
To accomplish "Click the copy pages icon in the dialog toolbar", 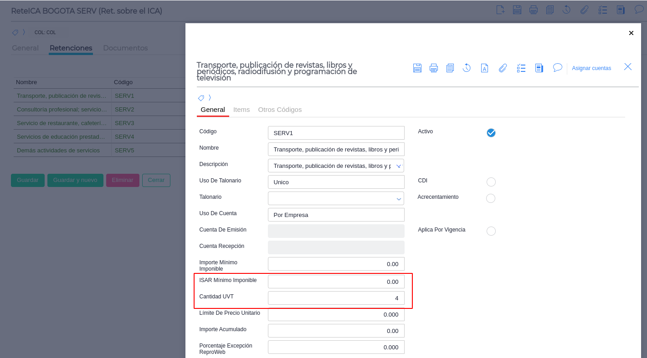I will 450,68.
